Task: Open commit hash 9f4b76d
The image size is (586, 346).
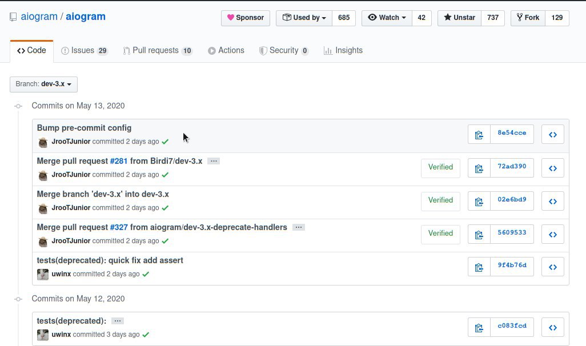Action: (x=512, y=265)
